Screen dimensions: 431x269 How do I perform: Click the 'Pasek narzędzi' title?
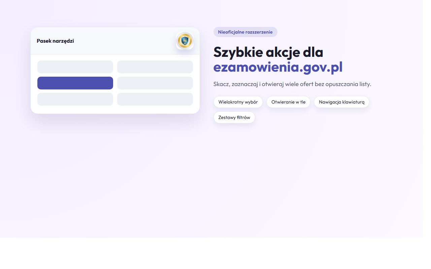(x=55, y=41)
